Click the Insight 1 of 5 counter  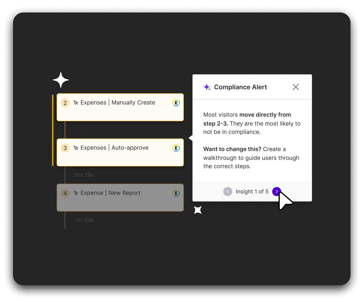[252, 192]
